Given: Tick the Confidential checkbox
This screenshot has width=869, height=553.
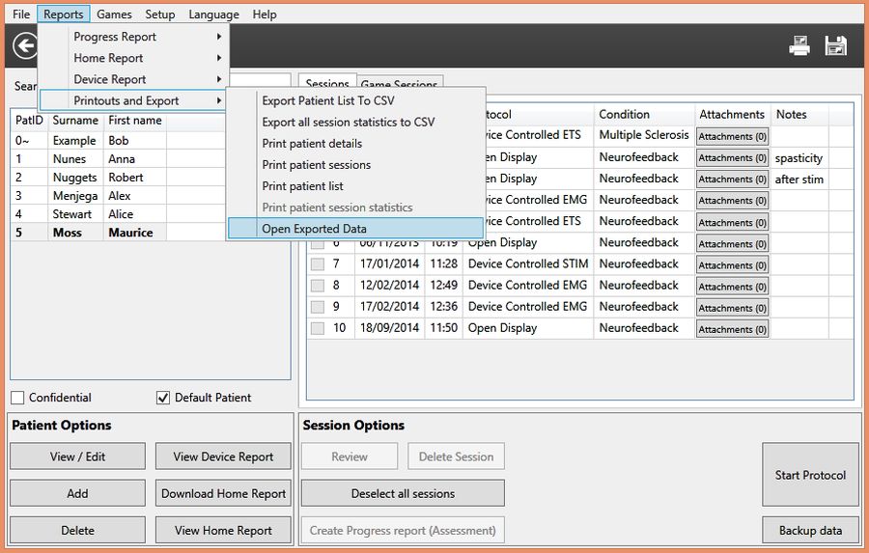Looking at the screenshot, I should click(x=17, y=398).
